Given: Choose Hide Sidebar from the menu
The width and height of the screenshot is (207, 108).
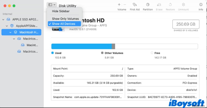Looking at the screenshot, I should tap(61, 11).
